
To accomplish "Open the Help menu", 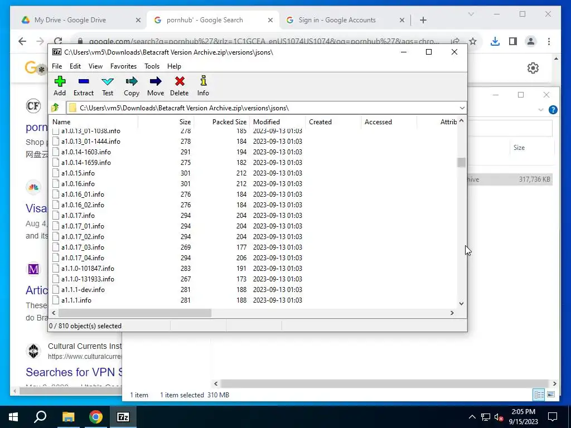I will point(174,66).
